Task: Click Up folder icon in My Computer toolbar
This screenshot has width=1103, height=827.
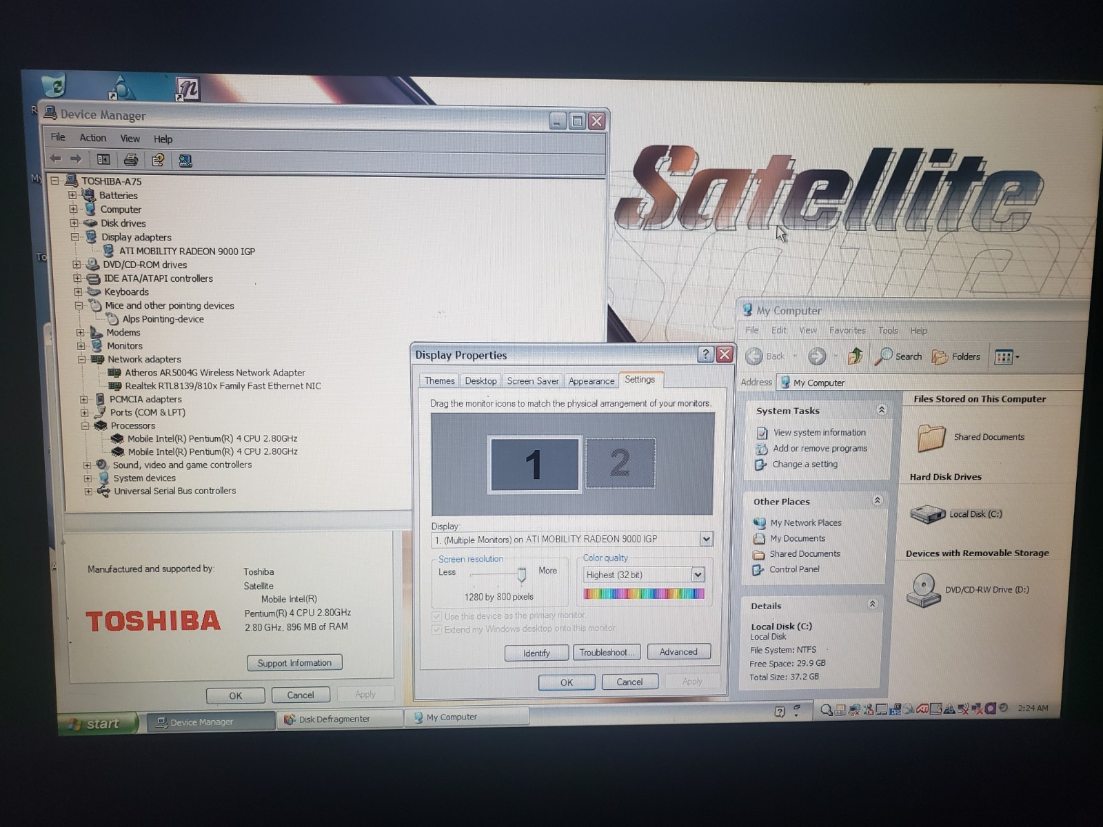Action: (856, 356)
